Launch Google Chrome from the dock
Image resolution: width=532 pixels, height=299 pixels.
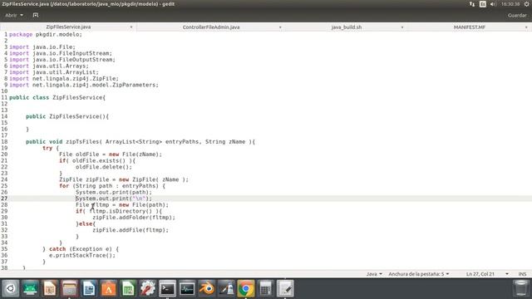click(x=246, y=289)
